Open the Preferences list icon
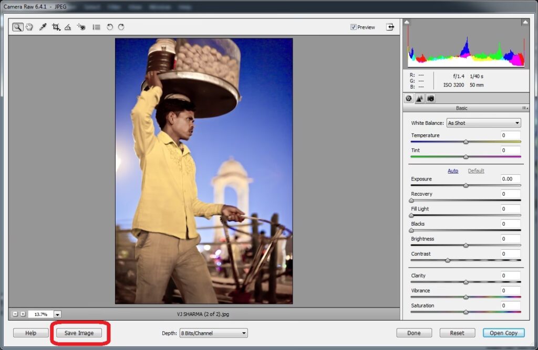 [97, 27]
